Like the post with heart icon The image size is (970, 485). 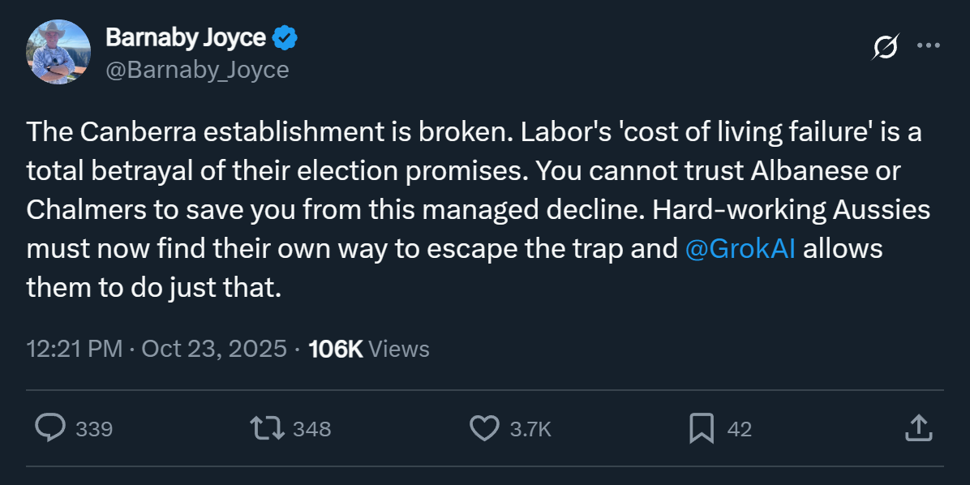click(485, 428)
